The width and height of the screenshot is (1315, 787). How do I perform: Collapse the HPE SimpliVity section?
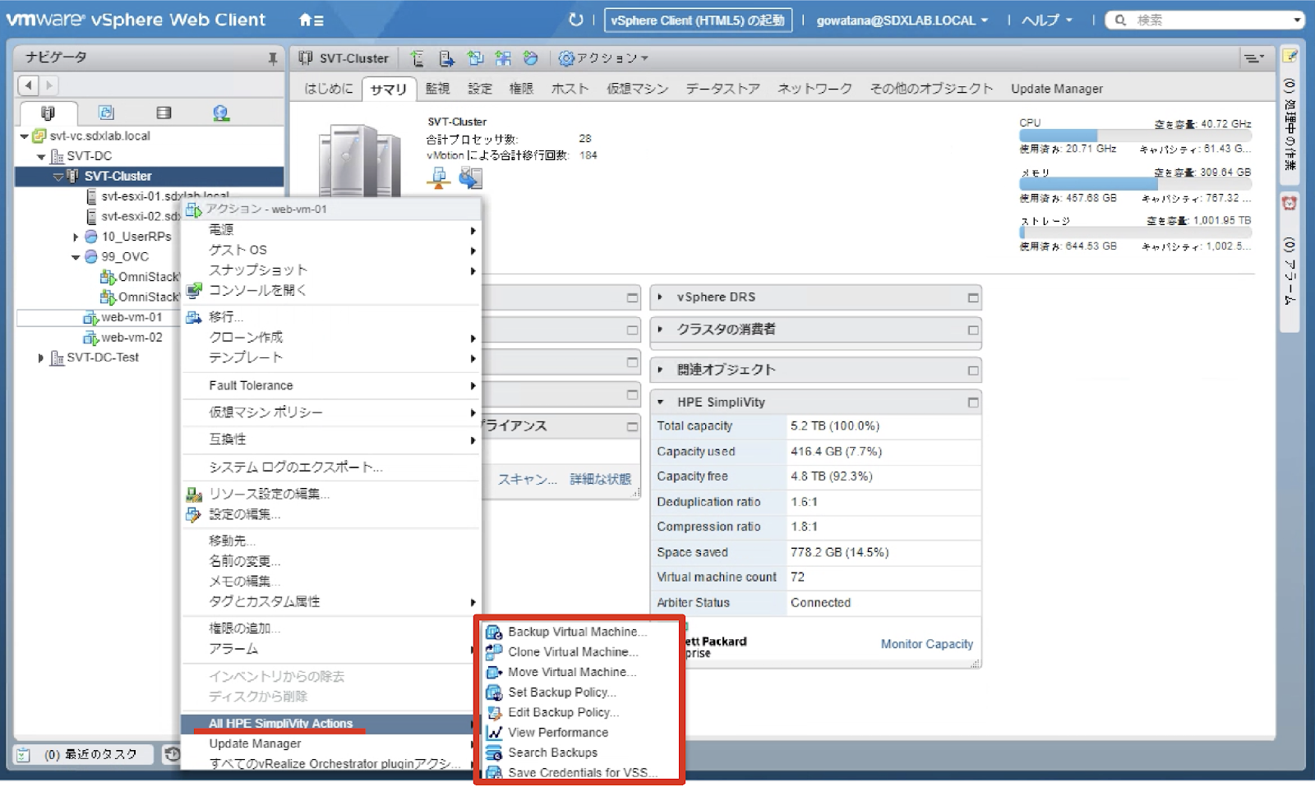pos(660,403)
